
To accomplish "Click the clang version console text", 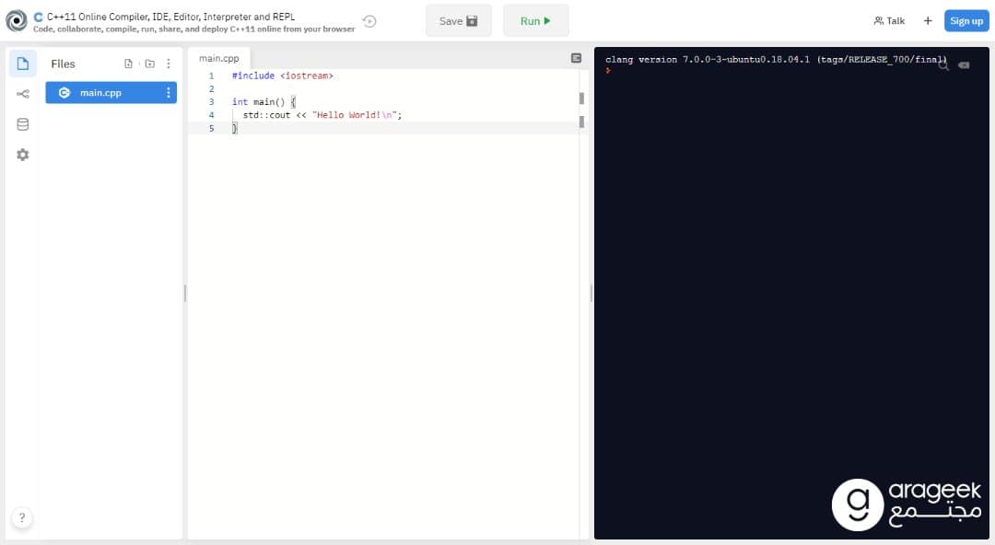I will (x=776, y=59).
